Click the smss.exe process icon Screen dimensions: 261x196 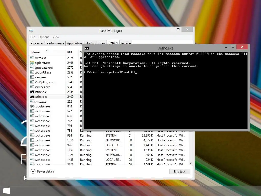click(32, 101)
